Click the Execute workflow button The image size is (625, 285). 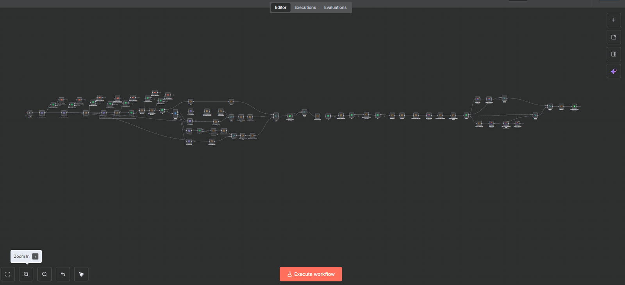[311, 274]
